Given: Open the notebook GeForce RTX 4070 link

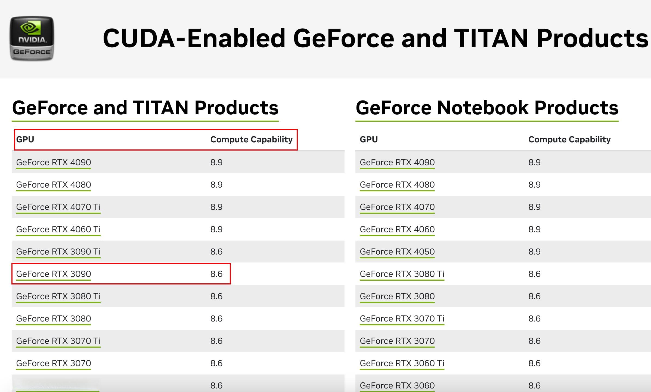Looking at the screenshot, I should (397, 207).
